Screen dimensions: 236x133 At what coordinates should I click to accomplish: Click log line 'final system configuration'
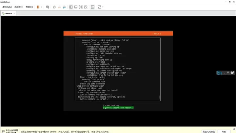[90, 86]
